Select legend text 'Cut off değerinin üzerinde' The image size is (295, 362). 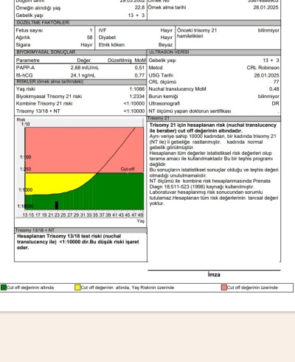click(252, 288)
